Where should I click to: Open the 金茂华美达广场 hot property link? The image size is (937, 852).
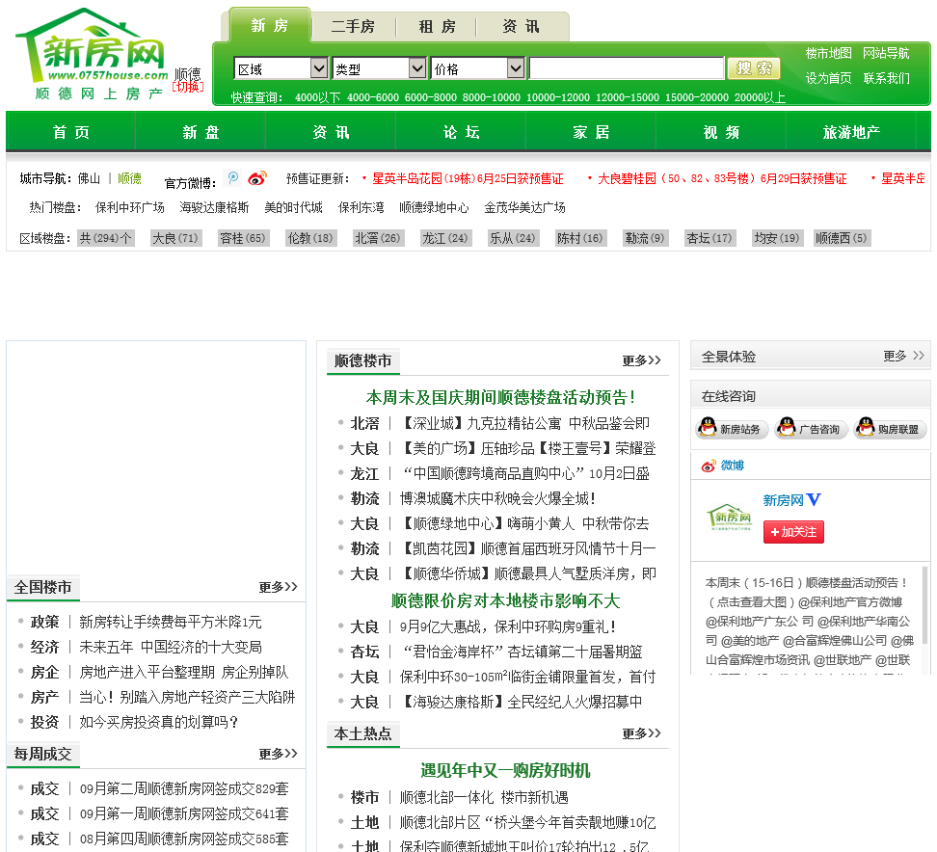tap(524, 207)
